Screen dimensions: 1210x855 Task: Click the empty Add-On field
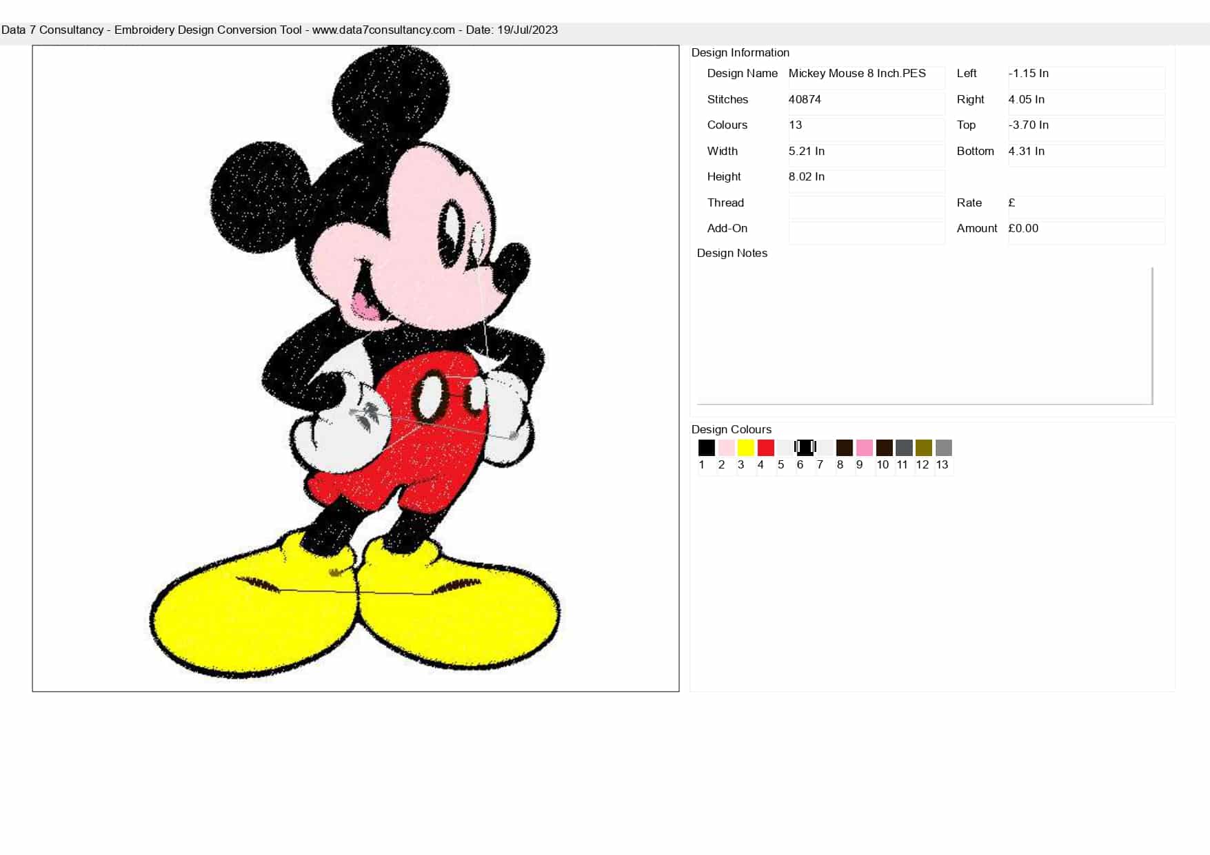tap(867, 233)
